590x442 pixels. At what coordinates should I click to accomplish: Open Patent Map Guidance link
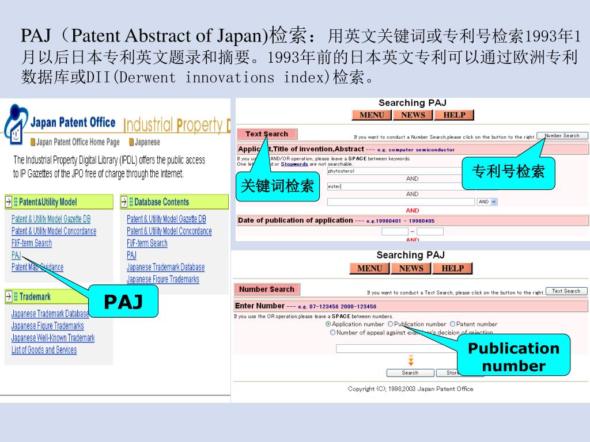(x=37, y=267)
